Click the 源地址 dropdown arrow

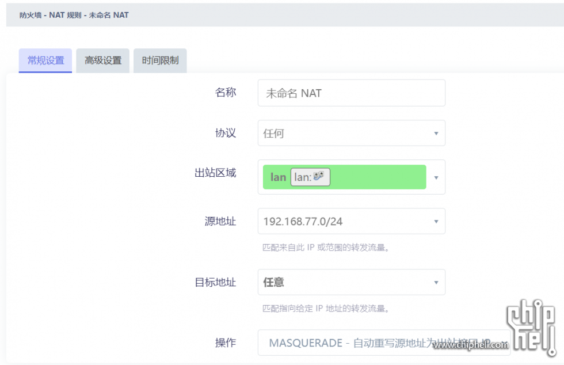436,222
